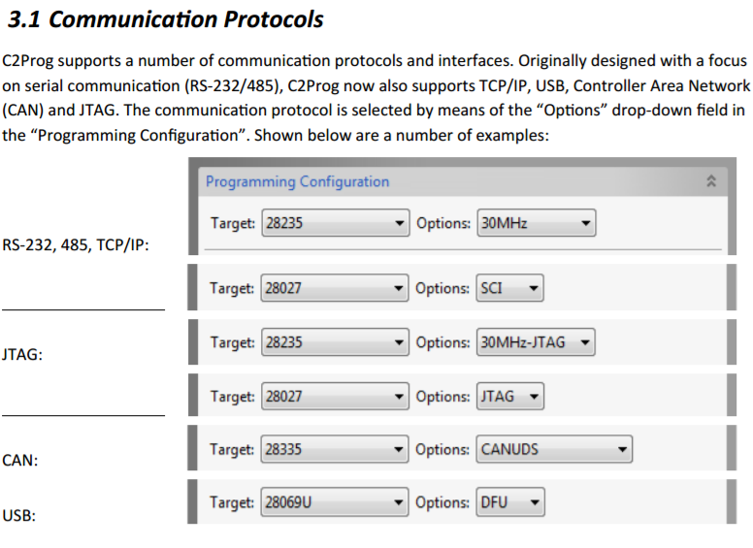Screen dimensions: 753x548
Task: Click the RS-232, 485, TCP/IP label
Action: pyautogui.click(x=75, y=244)
